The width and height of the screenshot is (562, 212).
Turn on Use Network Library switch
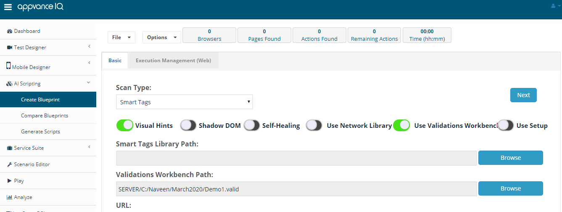tap(314, 125)
